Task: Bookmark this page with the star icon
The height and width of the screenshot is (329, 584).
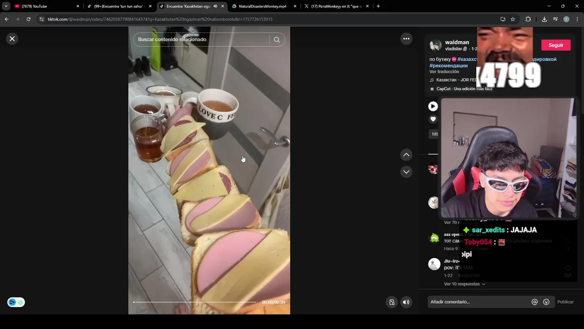Action: pos(513,19)
